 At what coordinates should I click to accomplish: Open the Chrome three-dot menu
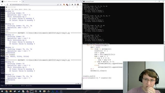[81, 5]
